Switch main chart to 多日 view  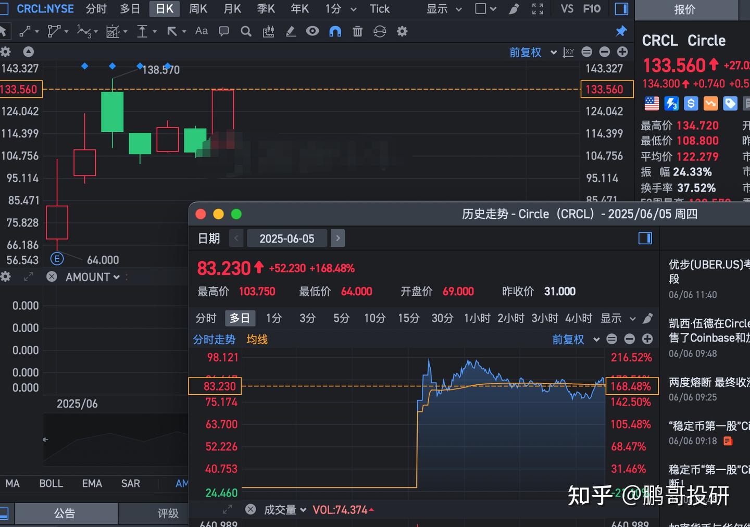(130, 9)
